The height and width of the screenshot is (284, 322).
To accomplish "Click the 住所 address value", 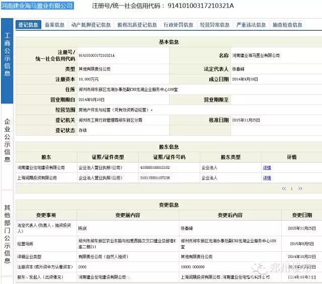I will coord(128,89).
